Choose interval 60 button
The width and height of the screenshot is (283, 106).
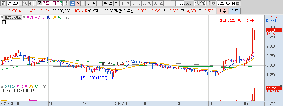pyautogui.click(x=155, y=3)
